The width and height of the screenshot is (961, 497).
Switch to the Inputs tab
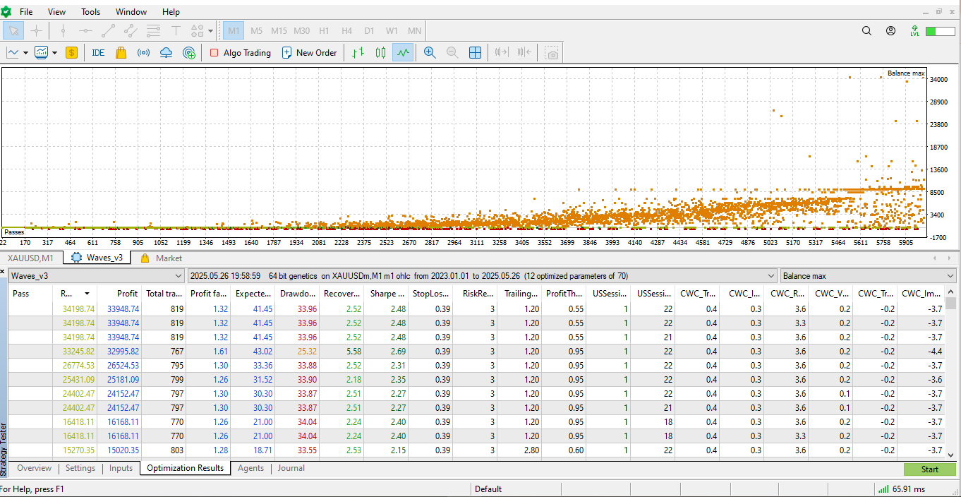pyautogui.click(x=121, y=468)
